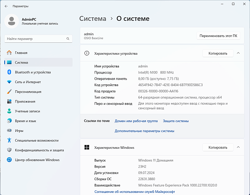Copy device specs with the first Копировать button

click(218, 53)
